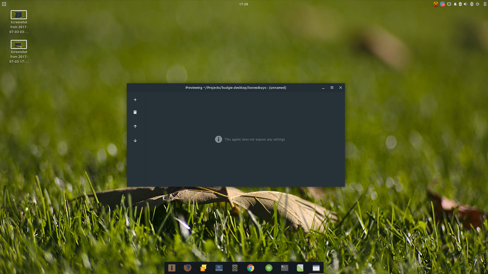488x274 pixels.
Task: Open the terminal from the dock
Action: click(x=285, y=268)
